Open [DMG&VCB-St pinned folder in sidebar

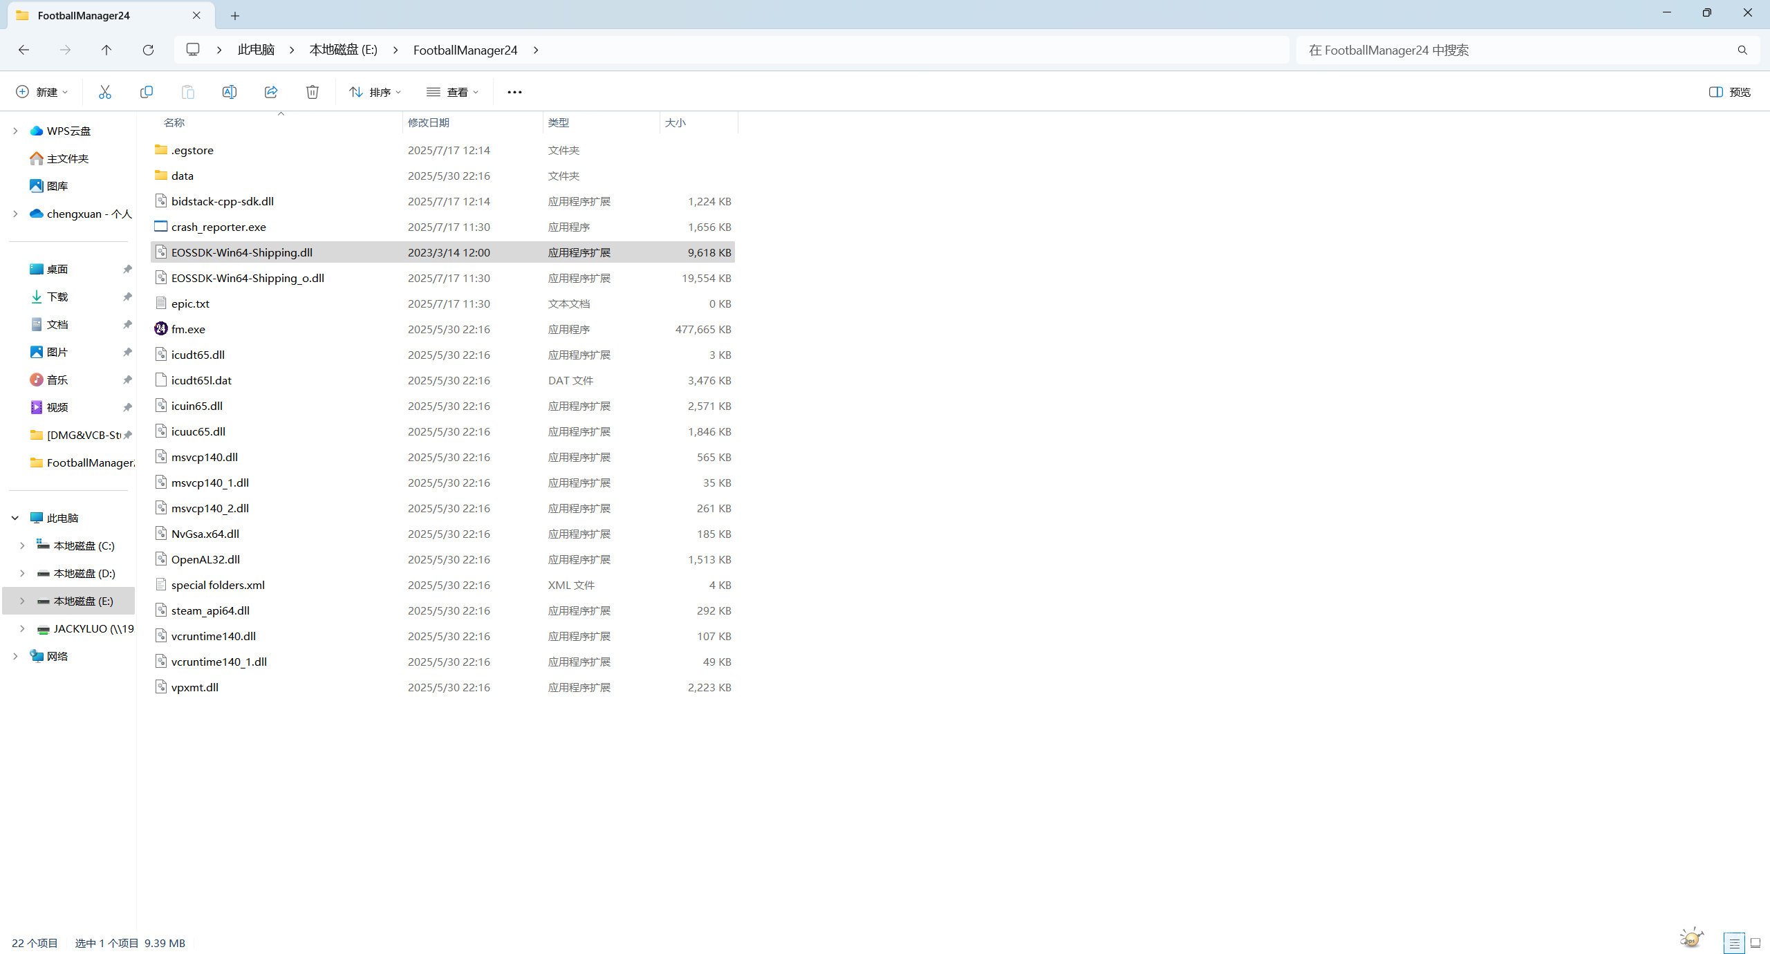tap(75, 435)
